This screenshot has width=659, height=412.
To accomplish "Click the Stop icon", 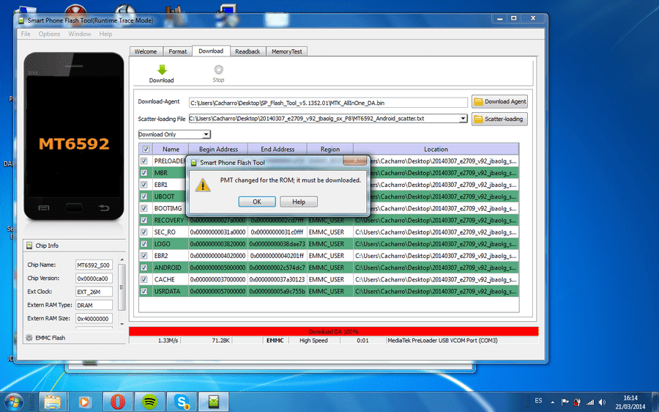I will click(218, 70).
